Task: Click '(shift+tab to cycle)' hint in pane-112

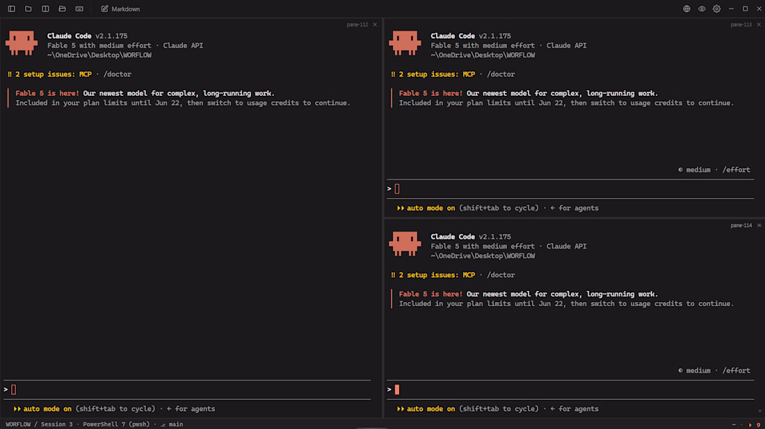Action: click(x=115, y=409)
